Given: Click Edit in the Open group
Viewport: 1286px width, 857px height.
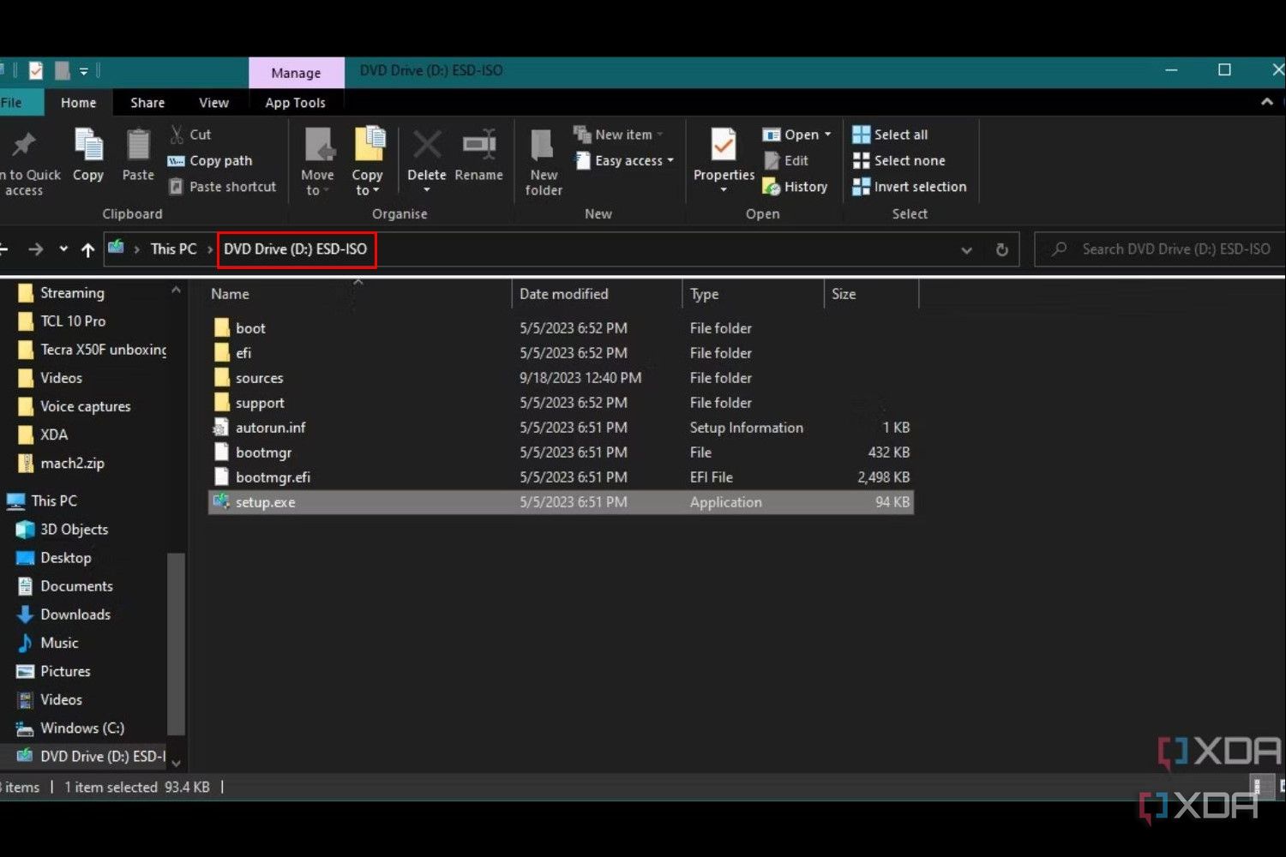Looking at the screenshot, I should point(786,160).
